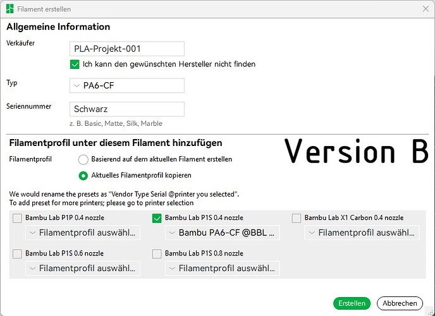Select 'Basierend auf dem aktuellen Filament erstellen'

click(x=83, y=159)
